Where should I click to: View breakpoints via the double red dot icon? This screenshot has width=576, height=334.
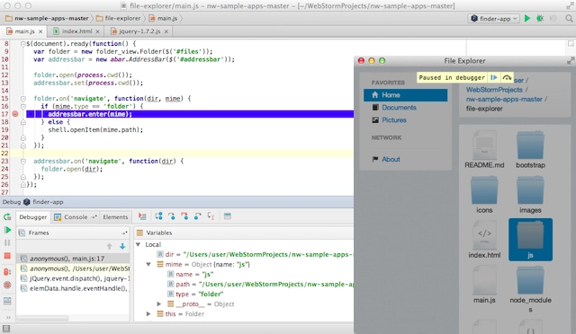click(x=7, y=272)
